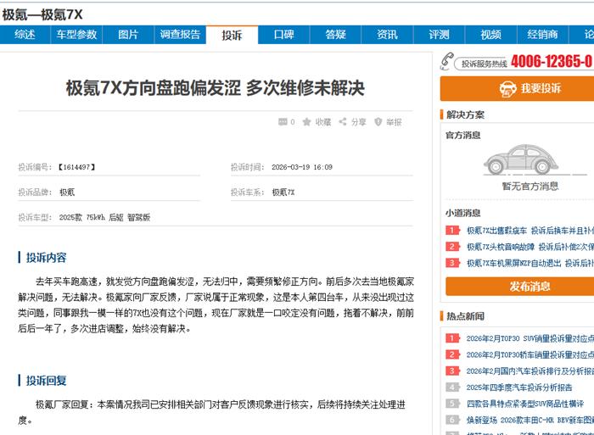Open 2025年四季度汽车投诉分析报告 link
This screenshot has height=435, width=594.
coord(518,388)
